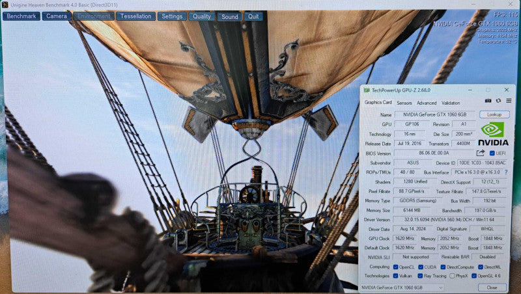Switch to the Advanced tab in GPU-Z
This screenshot has height=294, width=521.
(427, 103)
